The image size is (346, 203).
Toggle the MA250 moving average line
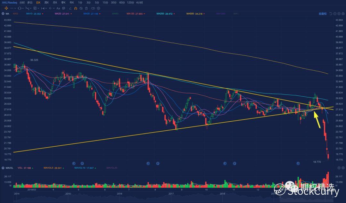pyautogui.click(x=166, y=14)
